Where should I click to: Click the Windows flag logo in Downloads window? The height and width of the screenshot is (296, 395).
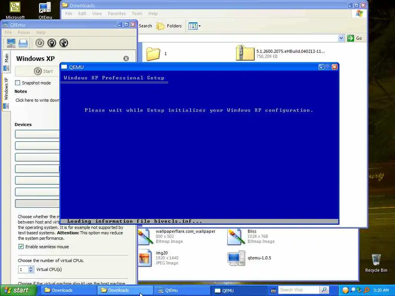click(x=360, y=13)
